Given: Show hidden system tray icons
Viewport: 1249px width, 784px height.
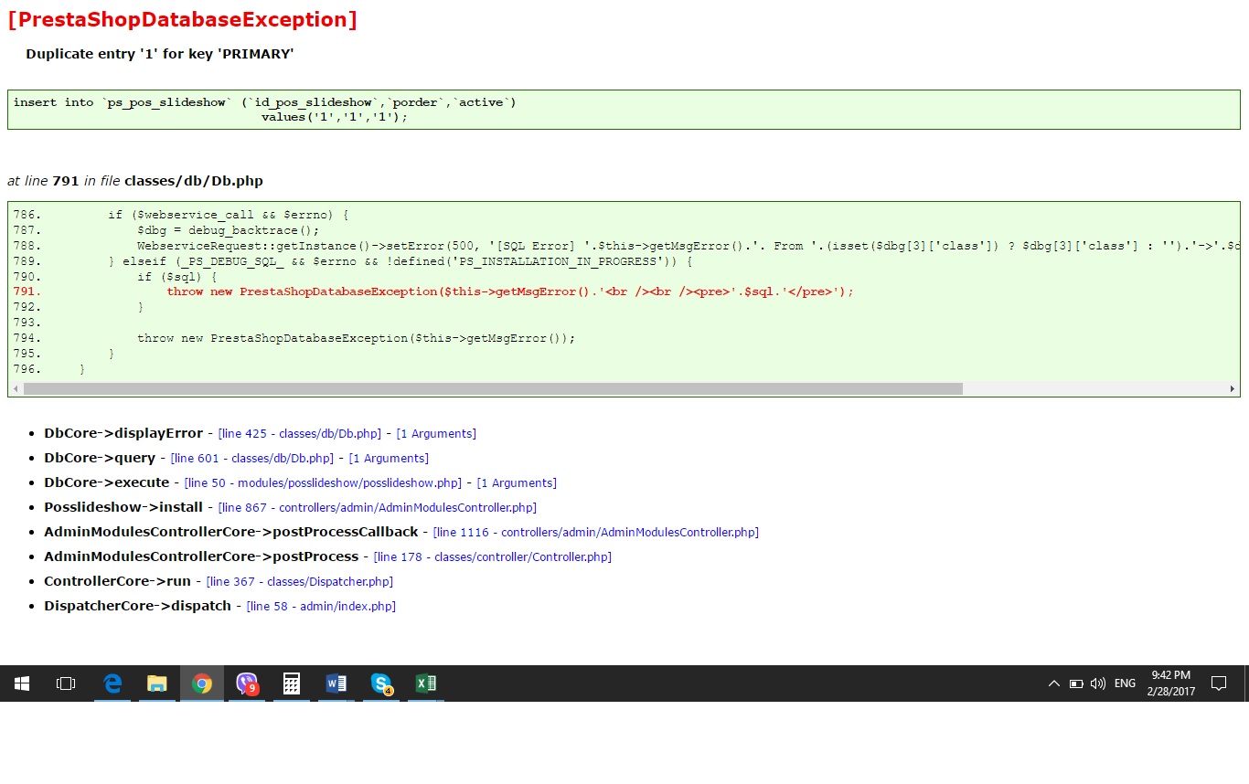Looking at the screenshot, I should pyautogui.click(x=1053, y=683).
